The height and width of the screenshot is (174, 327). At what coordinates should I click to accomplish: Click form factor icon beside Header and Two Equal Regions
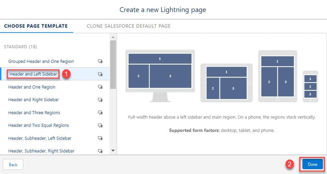(100, 125)
